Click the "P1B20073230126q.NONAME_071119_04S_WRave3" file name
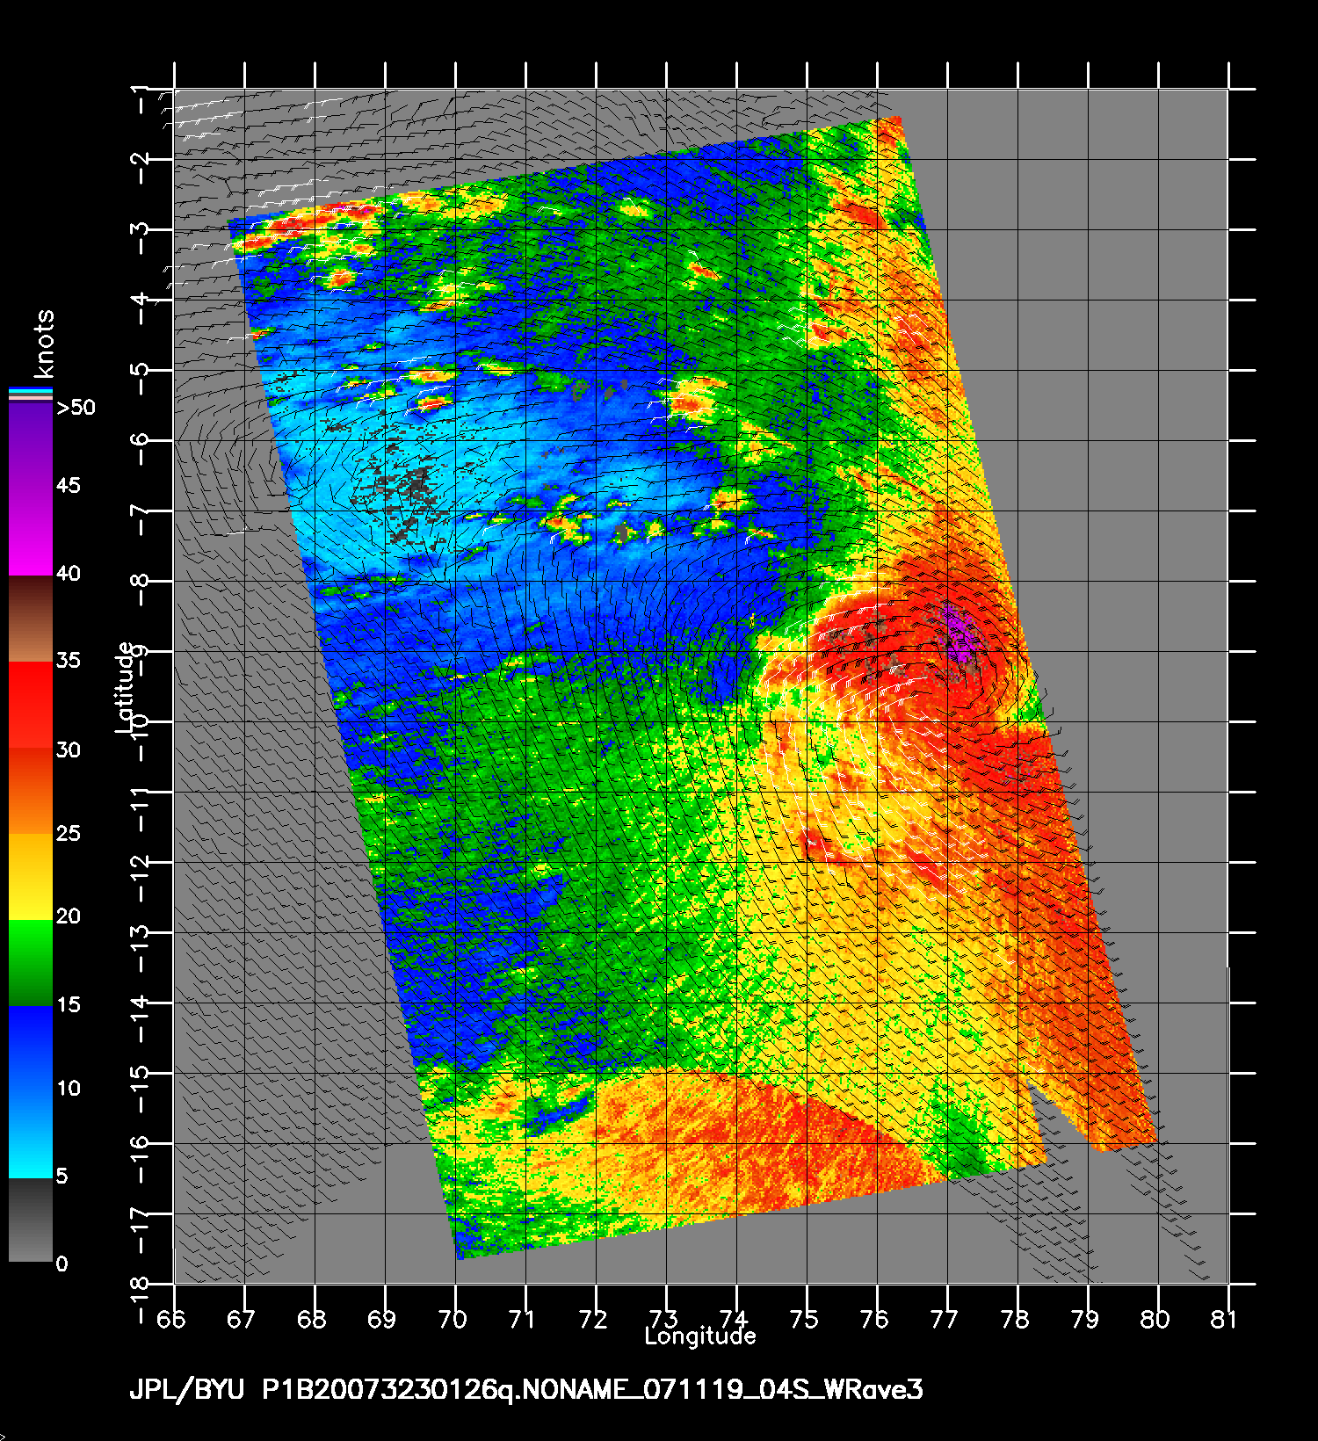The height and width of the screenshot is (1441, 1318). click(592, 1391)
